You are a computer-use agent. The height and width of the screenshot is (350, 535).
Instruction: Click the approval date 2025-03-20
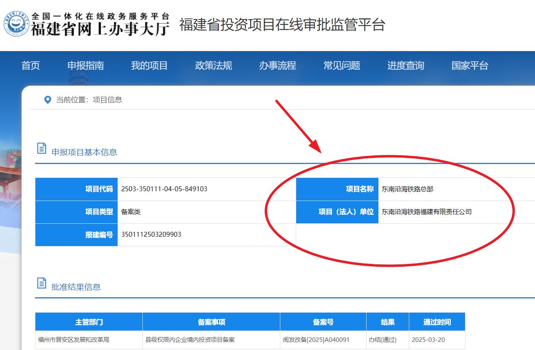click(428, 340)
